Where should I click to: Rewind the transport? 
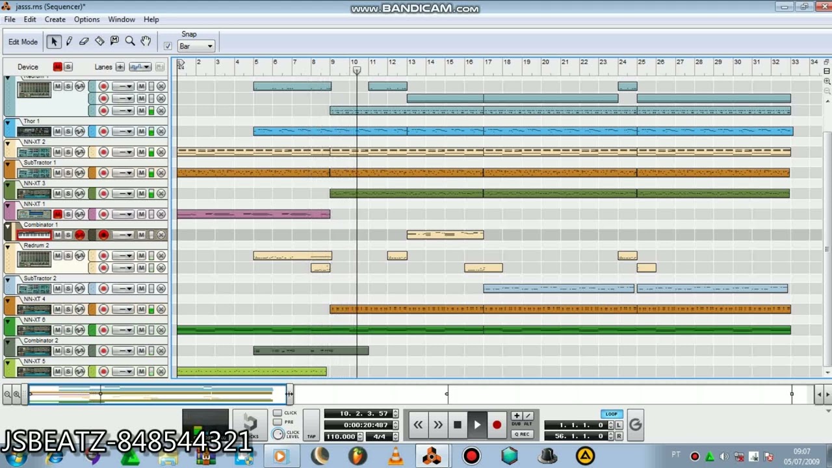[418, 425]
